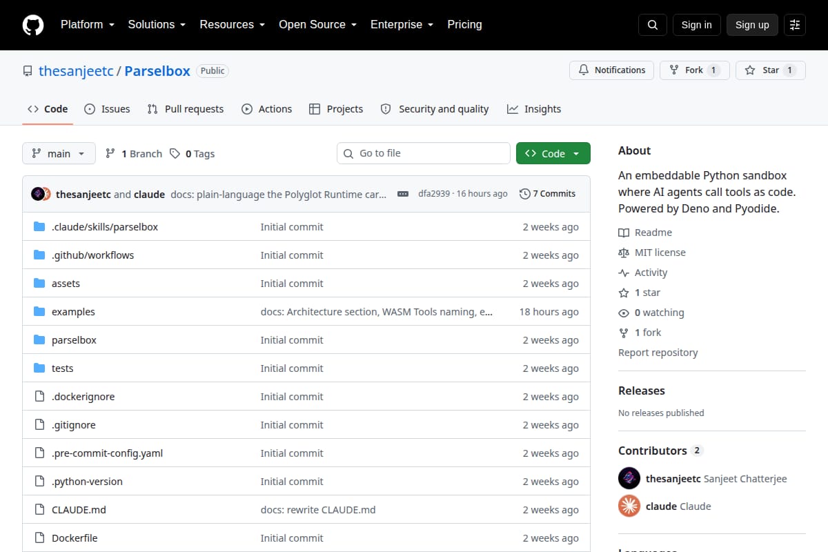
Task: Open the CLAUDE.md file name
Action: tap(79, 510)
